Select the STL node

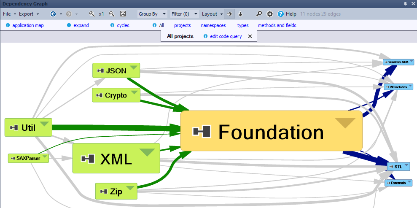tap(398, 167)
